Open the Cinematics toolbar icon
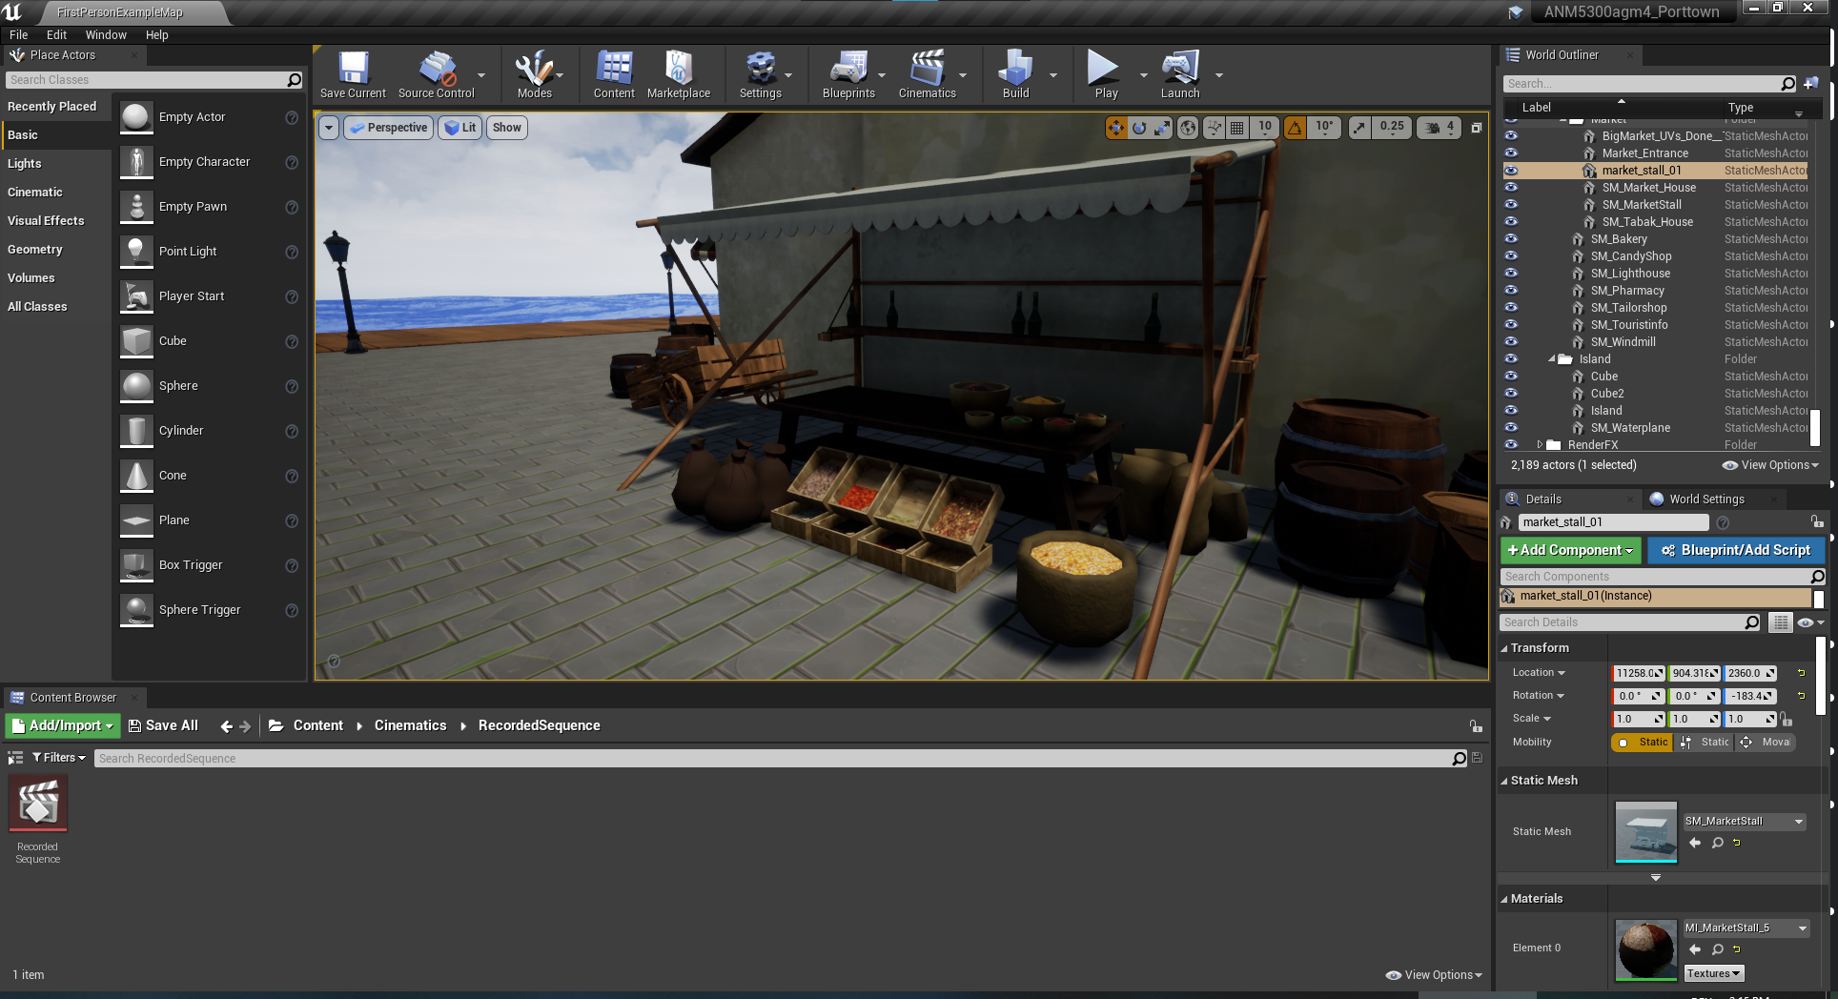Viewport: 1838px width, 999px height. click(x=927, y=74)
